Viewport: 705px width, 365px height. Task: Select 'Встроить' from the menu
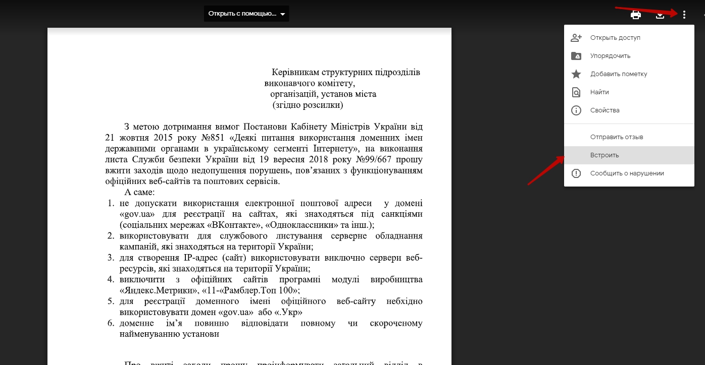click(x=605, y=155)
